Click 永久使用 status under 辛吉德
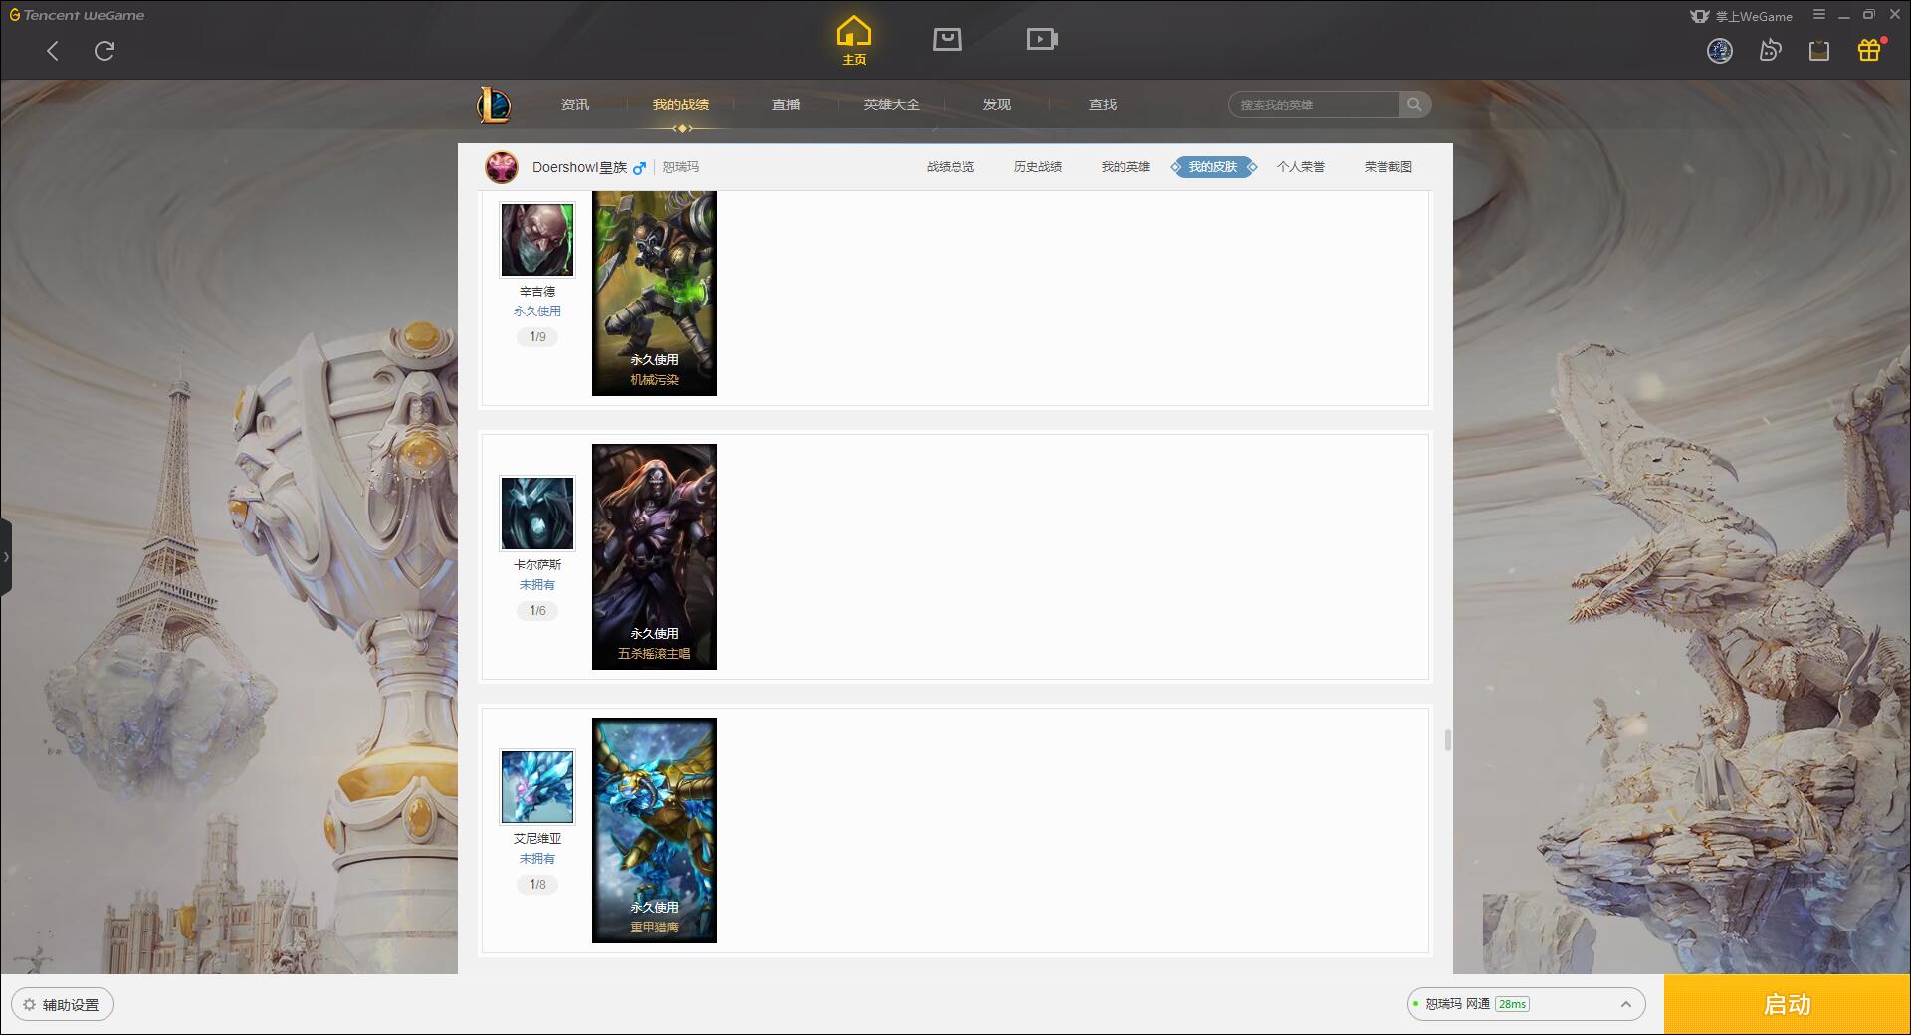The width and height of the screenshot is (1911, 1035). point(537,311)
